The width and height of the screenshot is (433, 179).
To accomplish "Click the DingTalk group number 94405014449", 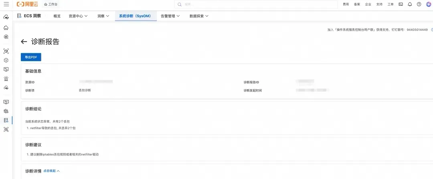I will click(x=417, y=30).
